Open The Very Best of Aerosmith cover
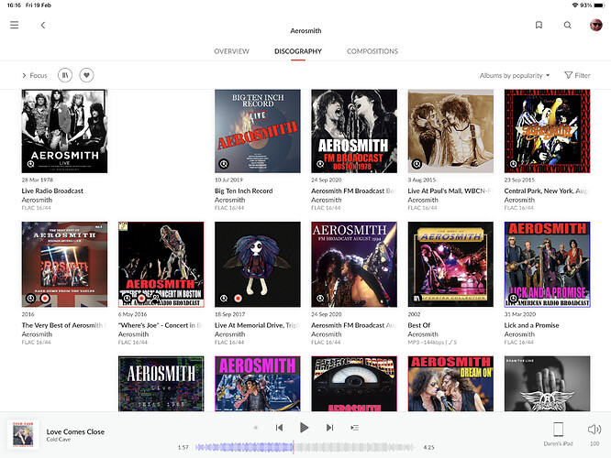 [x=64, y=265]
